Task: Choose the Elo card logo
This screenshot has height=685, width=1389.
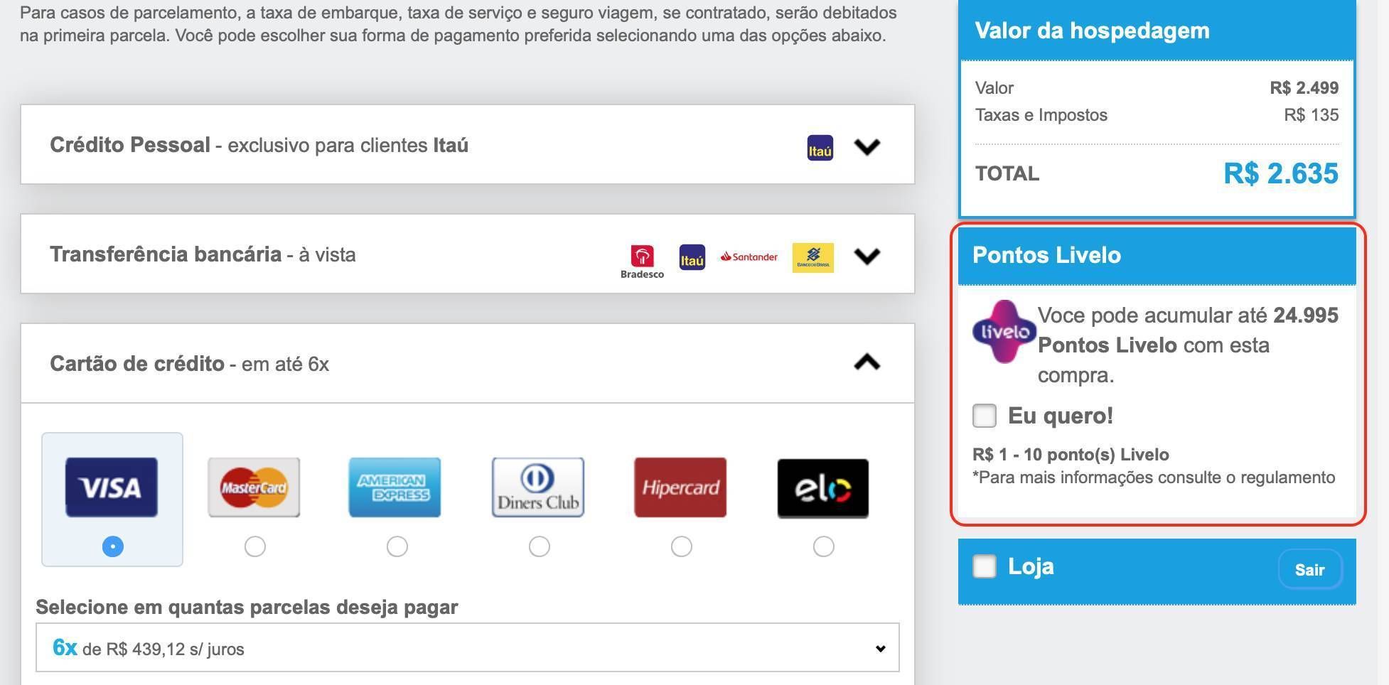Action: click(822, 488)
